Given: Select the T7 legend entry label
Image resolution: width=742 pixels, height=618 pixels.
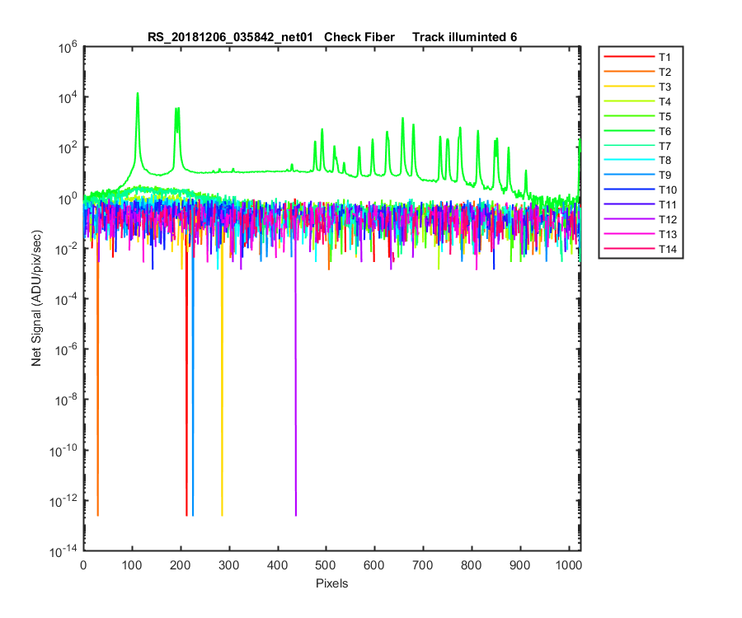Looking at the screenshot, I should [665, 146].
